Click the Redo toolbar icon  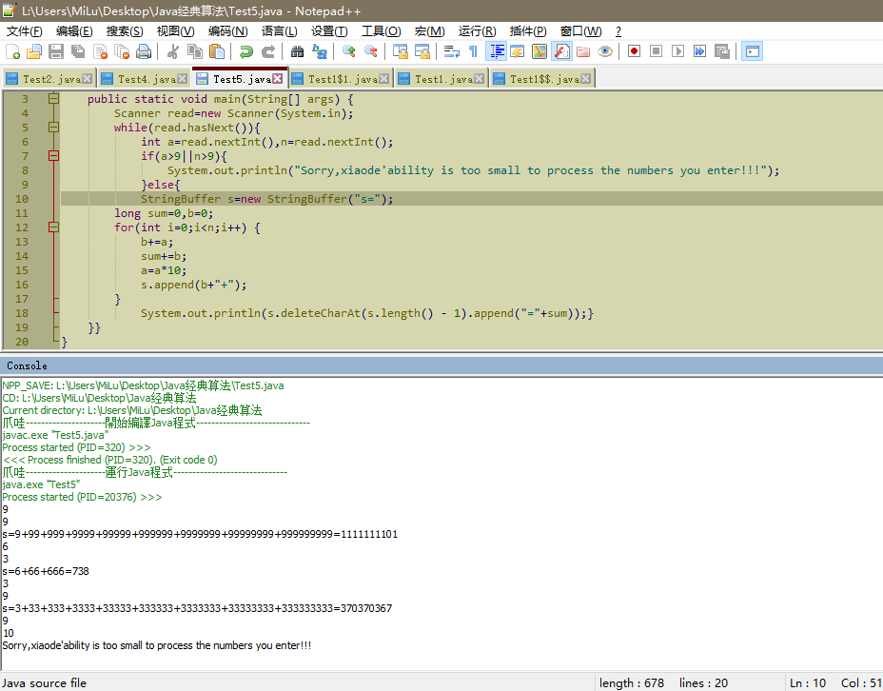[268, 51]
